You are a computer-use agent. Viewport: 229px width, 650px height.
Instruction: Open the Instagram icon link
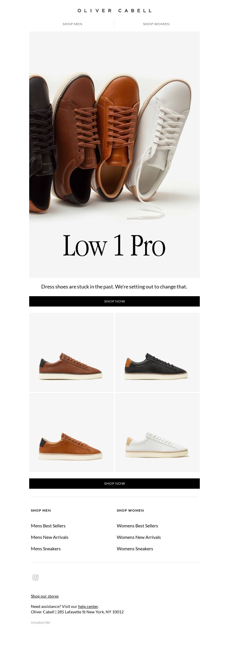[x=35, y=577]
